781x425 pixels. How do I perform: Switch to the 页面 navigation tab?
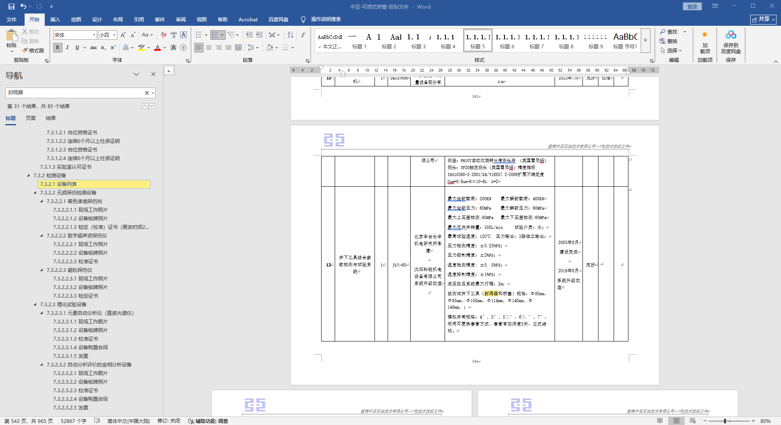point(31,118)
